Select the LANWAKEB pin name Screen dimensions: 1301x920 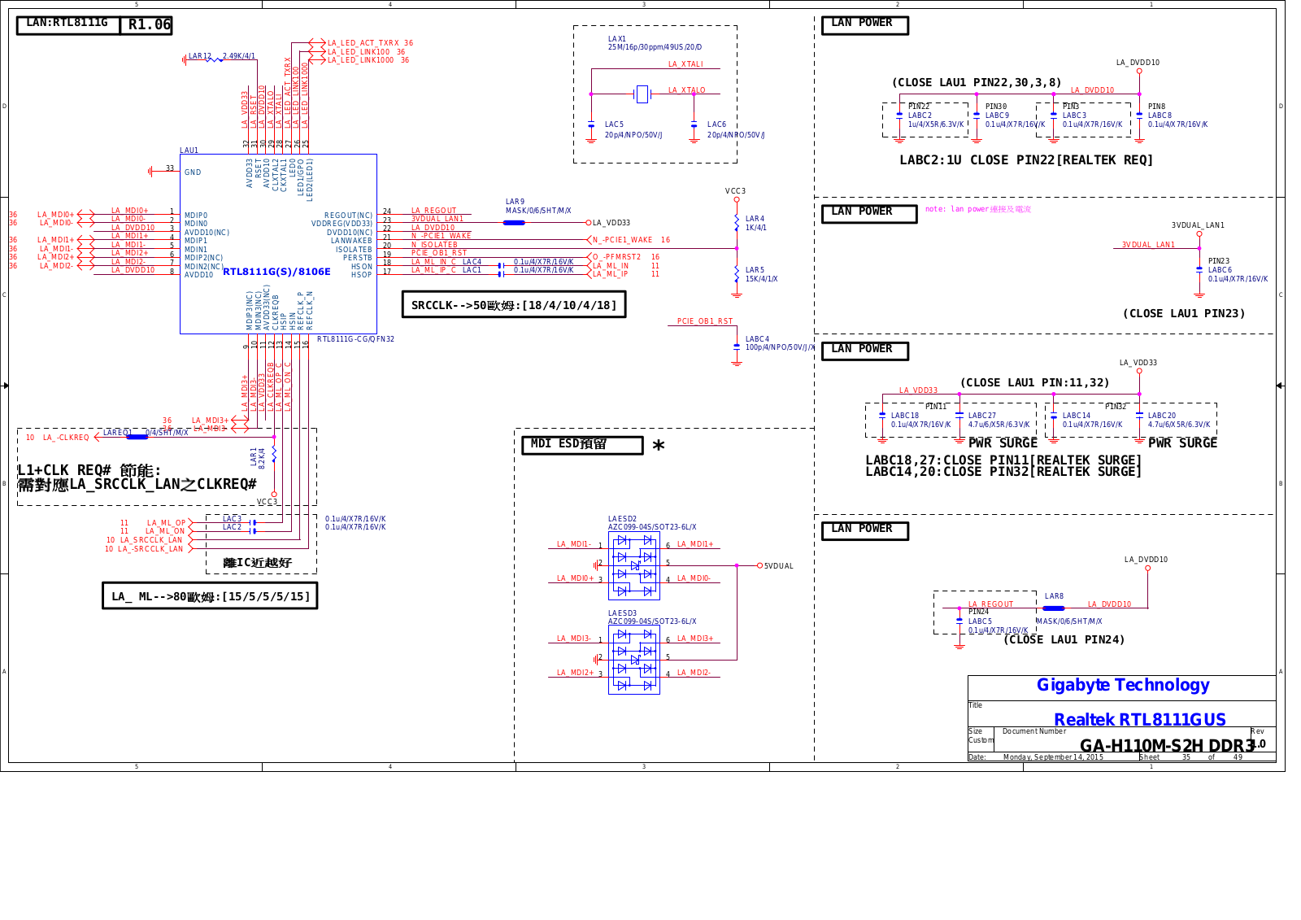tap(351, 241)
